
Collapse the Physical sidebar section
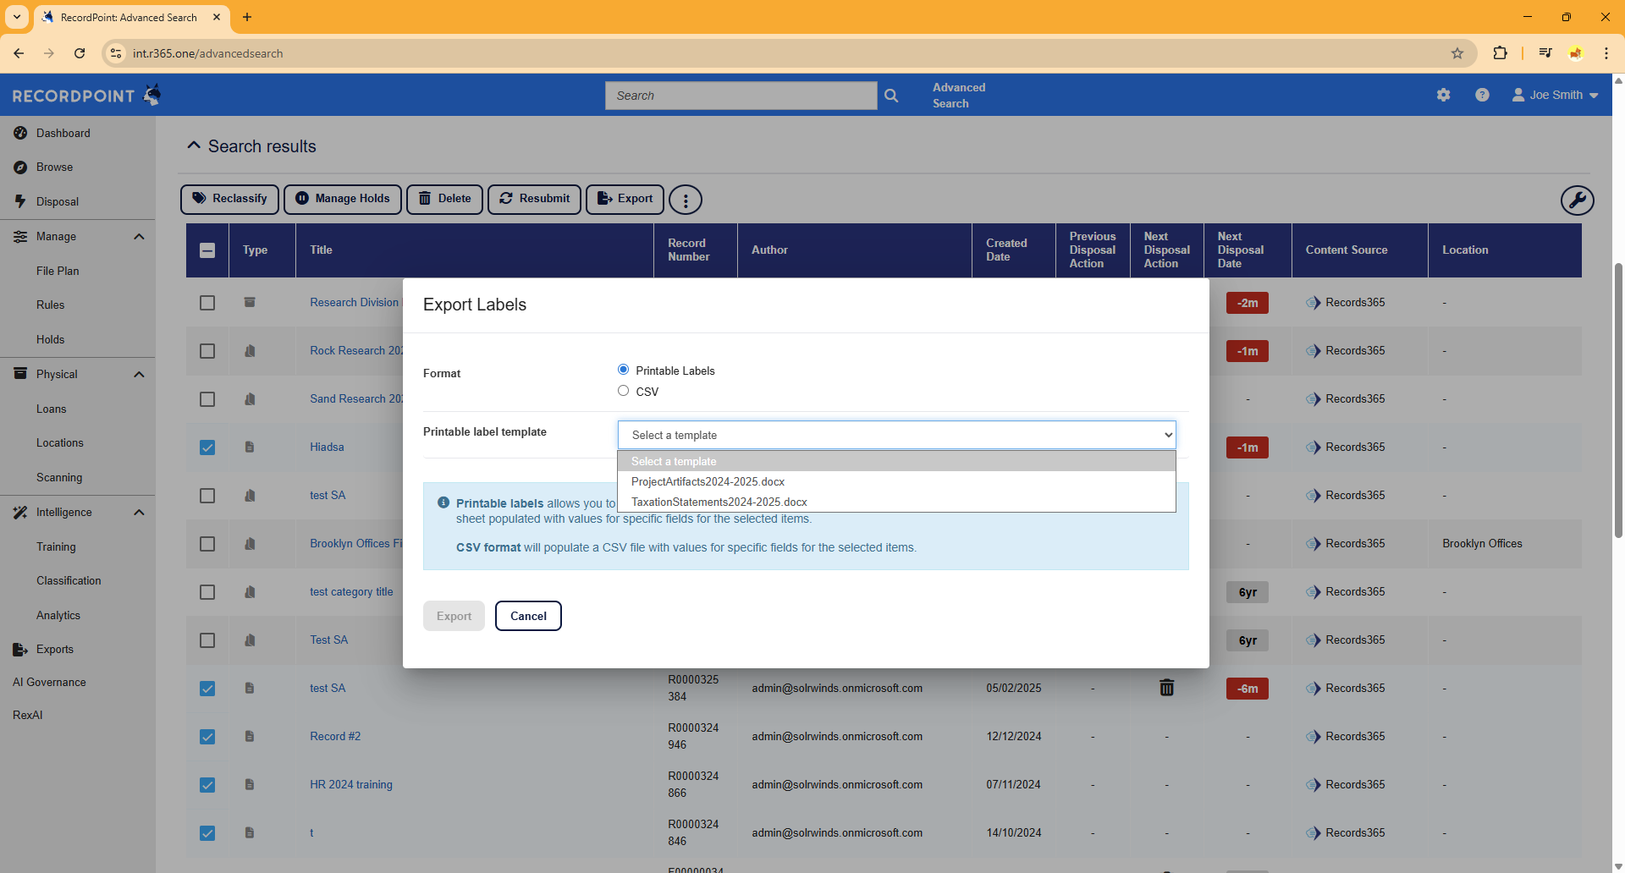point(139,375)
